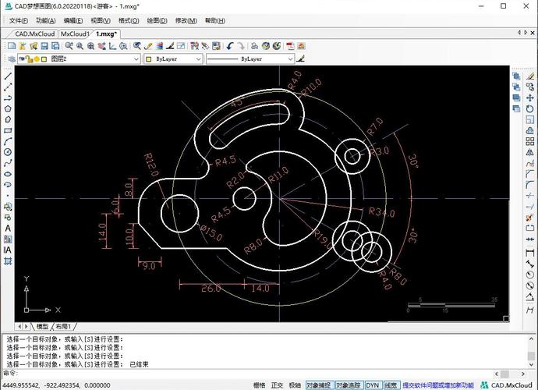
Task: Toggle 栅格 grid mode in status bar
Action: pos(260,385)
